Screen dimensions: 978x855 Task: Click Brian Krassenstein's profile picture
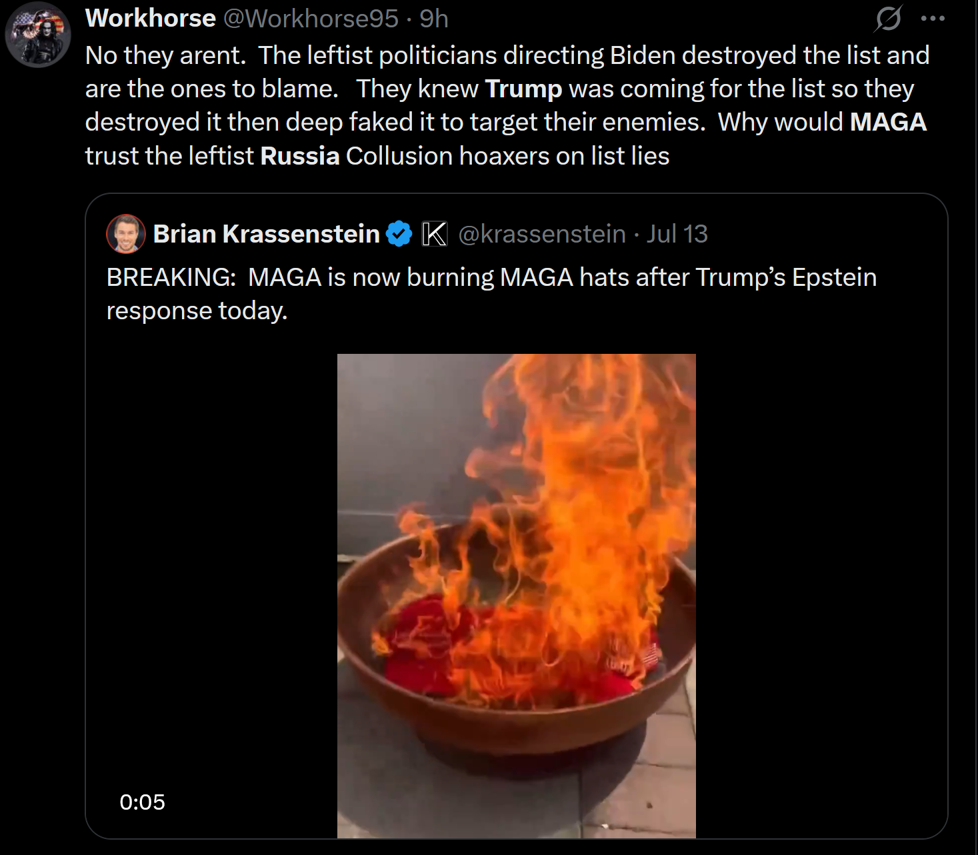[126, 234]
